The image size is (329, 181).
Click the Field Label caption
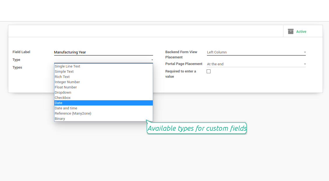tap(22, 52)
